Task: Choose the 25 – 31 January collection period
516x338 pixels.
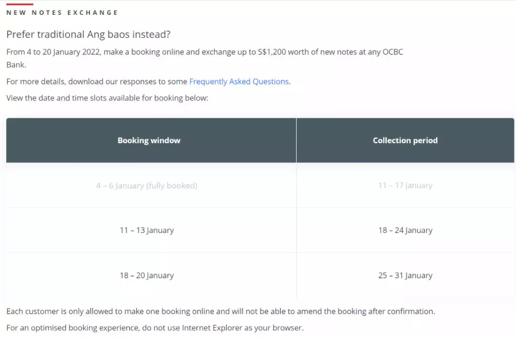Action: tap(405, 275)
